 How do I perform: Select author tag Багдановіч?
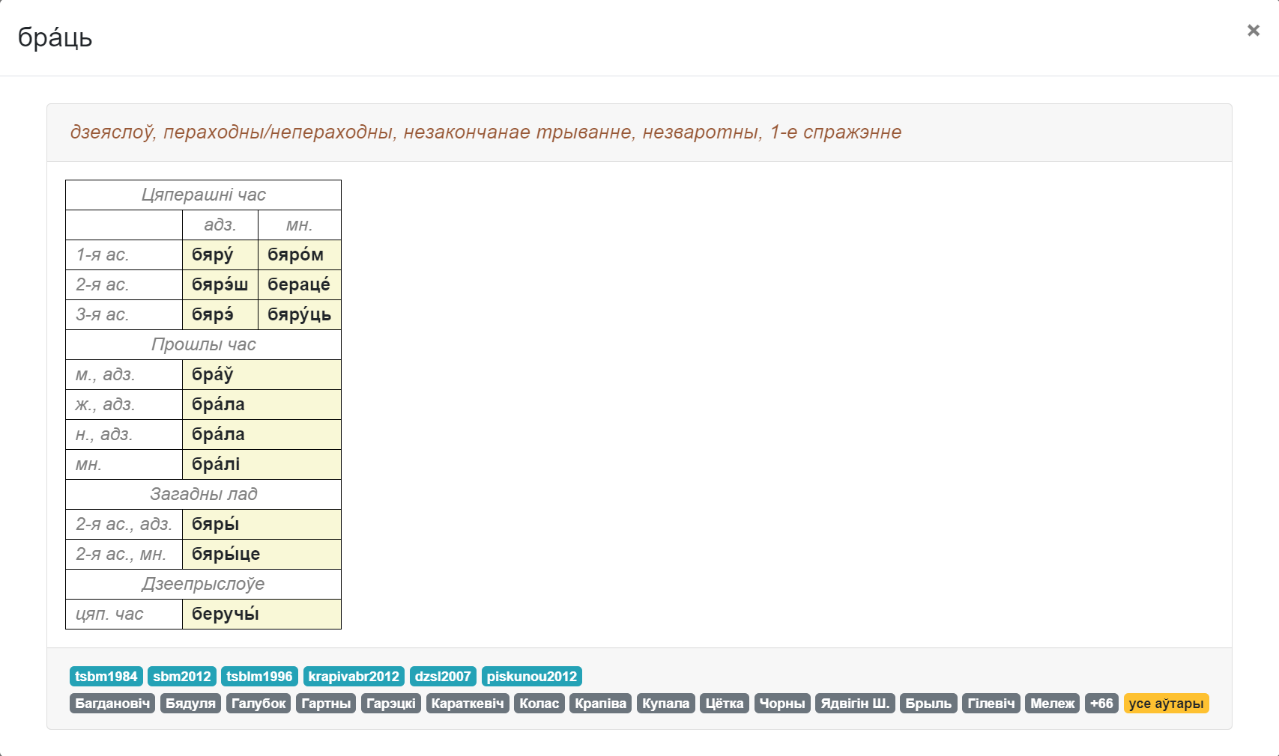click(x=112, y=704)
